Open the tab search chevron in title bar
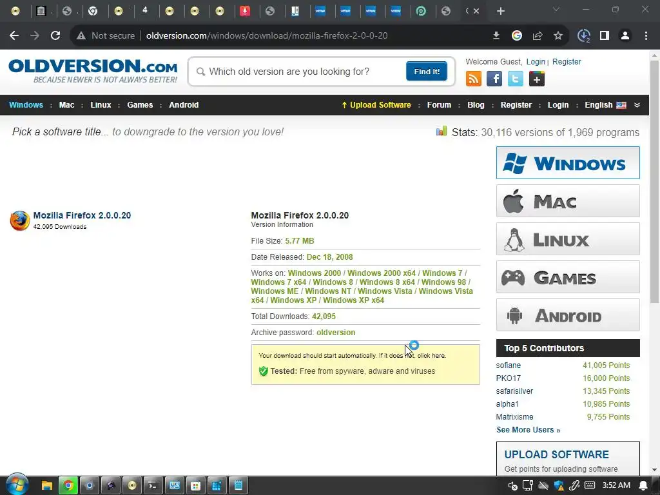Viewport: 660px width, 495px height. tap(556, 9)
